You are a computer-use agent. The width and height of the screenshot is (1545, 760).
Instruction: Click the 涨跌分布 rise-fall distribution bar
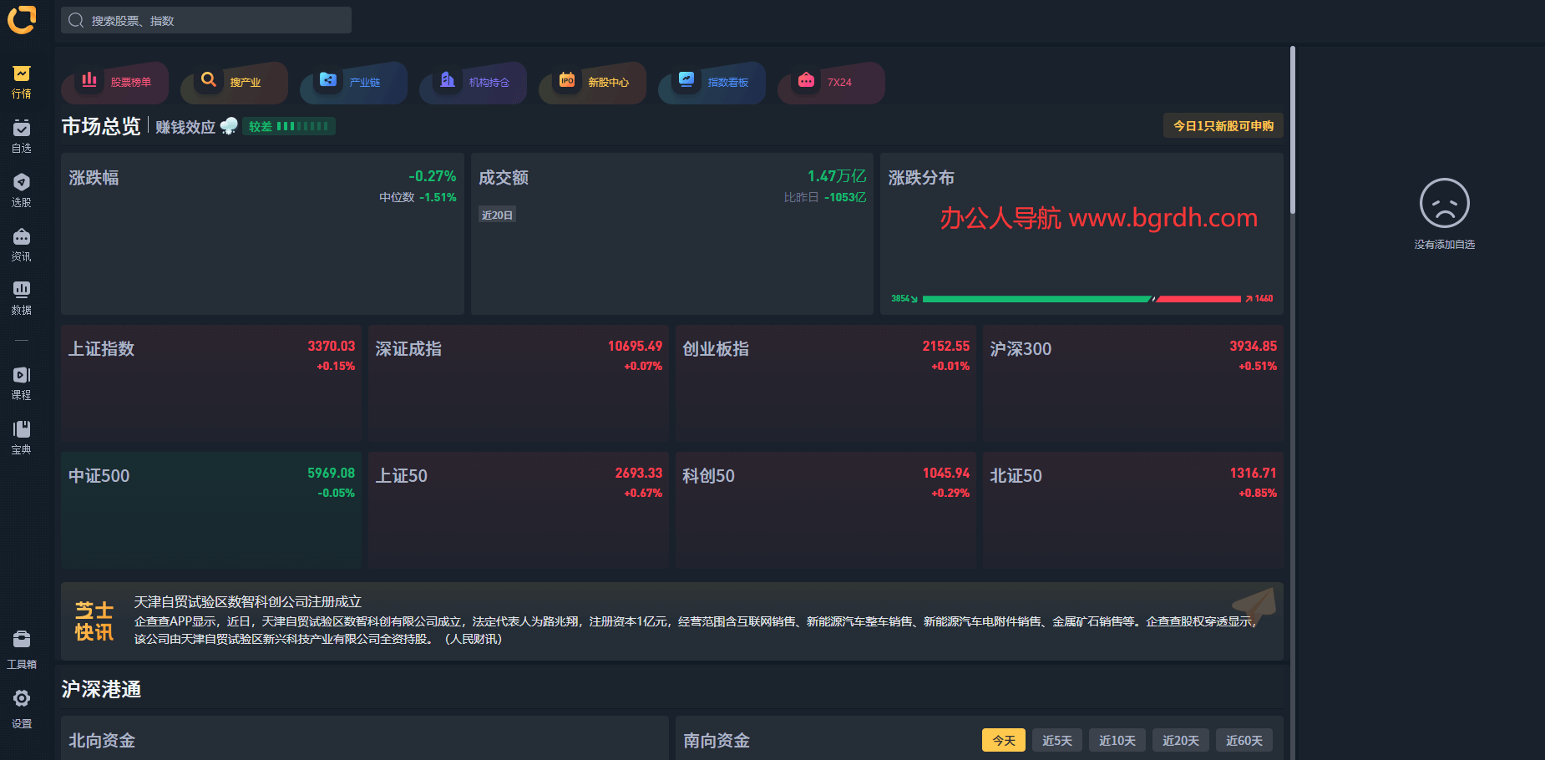click(x=1081, y=298)
